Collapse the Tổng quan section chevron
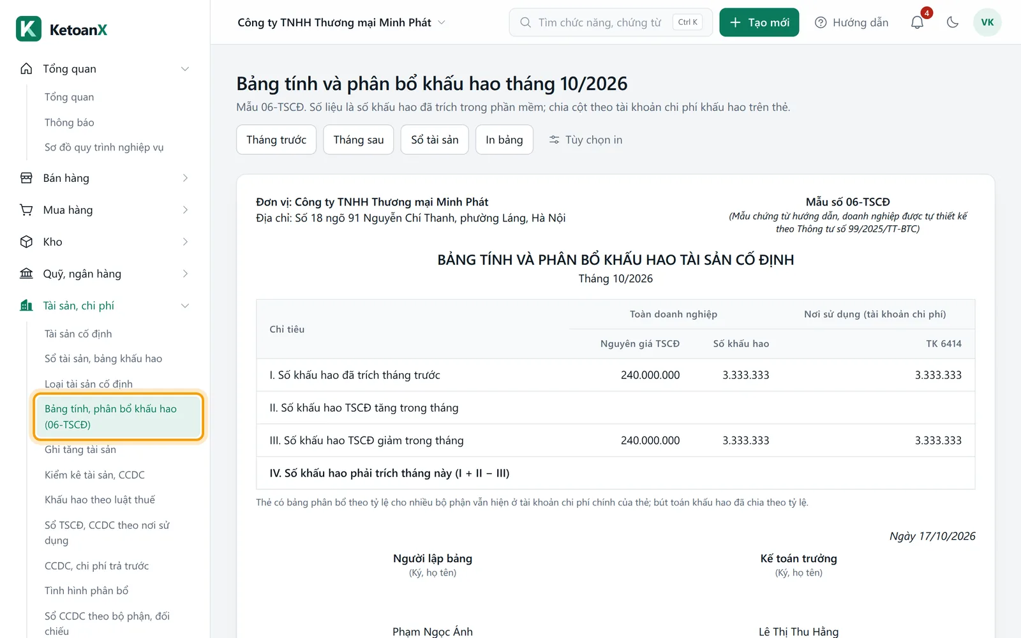This screenshot has width=1021, height=638. pyautogui.click(x=185, y=69)
